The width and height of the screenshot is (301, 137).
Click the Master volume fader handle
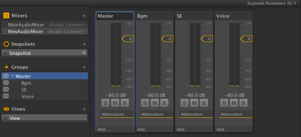[128, 39]
